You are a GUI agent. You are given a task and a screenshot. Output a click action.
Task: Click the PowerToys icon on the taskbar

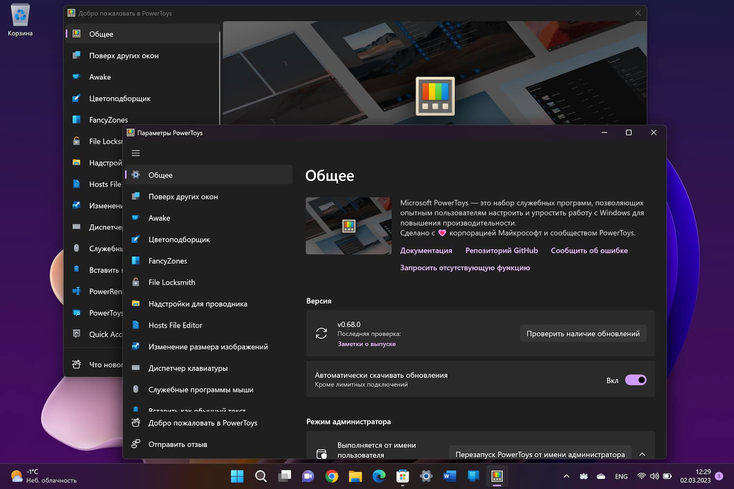[497, 476]
